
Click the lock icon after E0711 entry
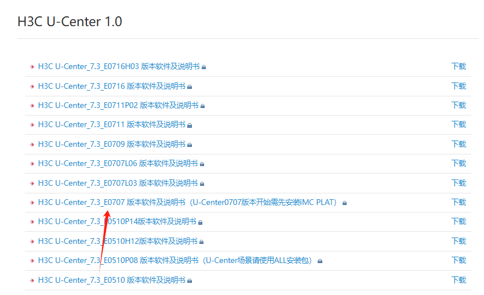click(190, 125)
